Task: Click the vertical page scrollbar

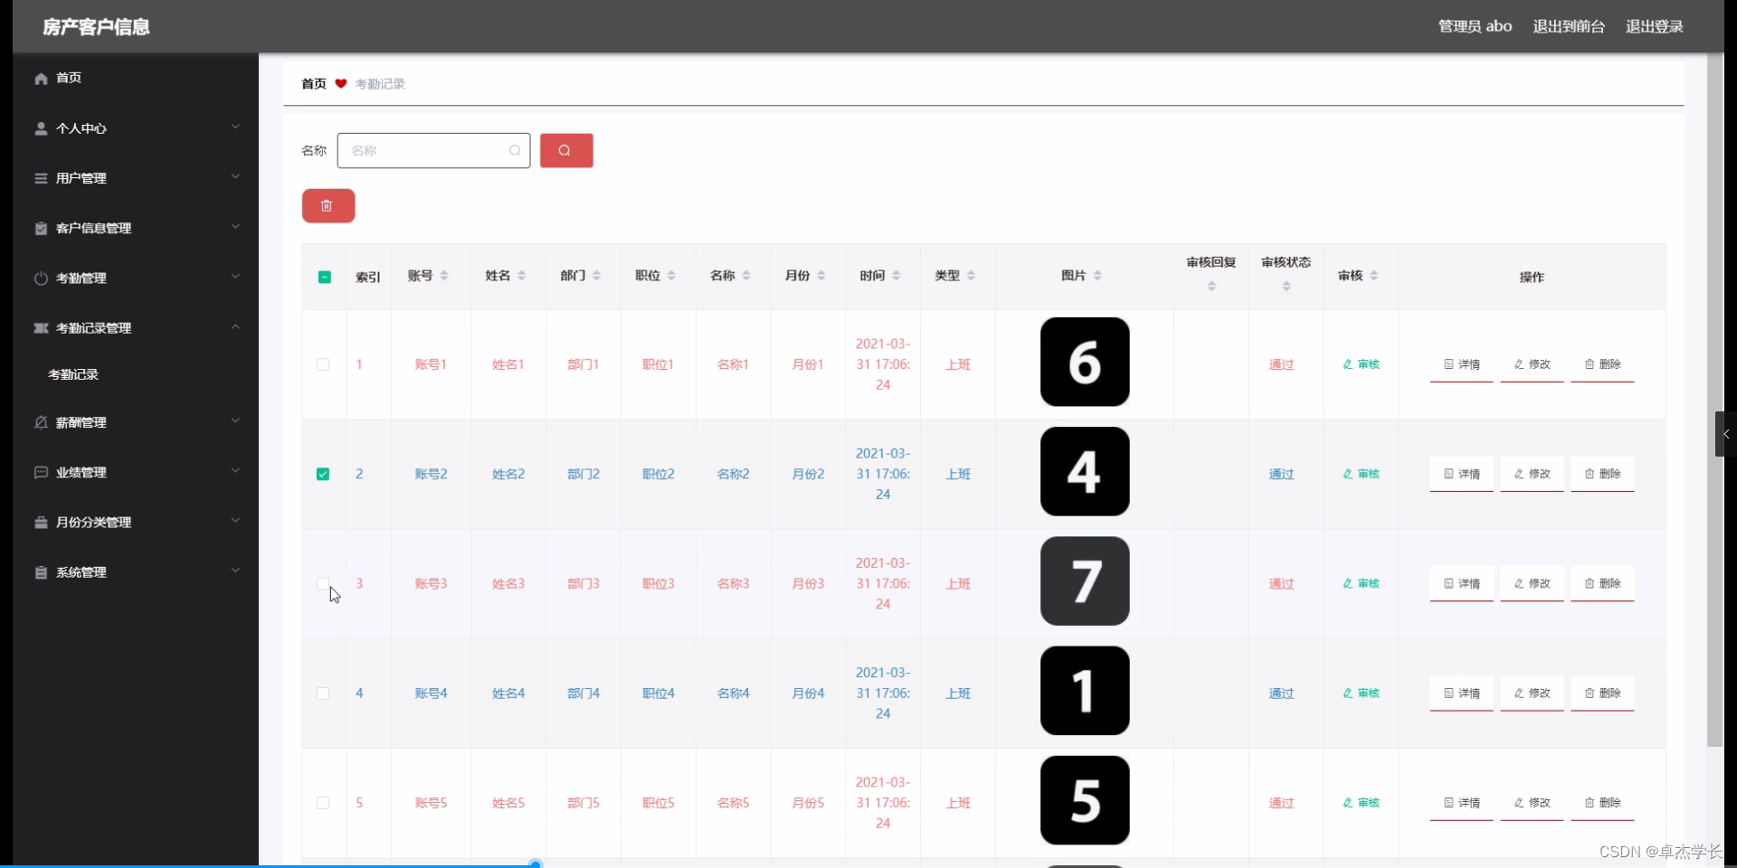Action: 1714,400
